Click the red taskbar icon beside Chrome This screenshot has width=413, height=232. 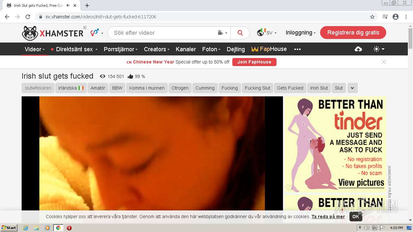click(x=69, y=228)
